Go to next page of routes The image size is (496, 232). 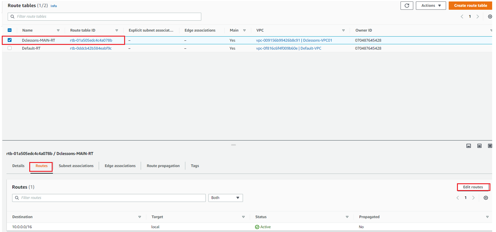pos(473,198)
